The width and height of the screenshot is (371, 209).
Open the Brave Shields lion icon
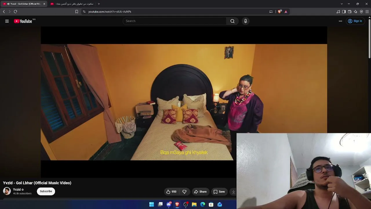pyautogui.click(x=279, y=12)
